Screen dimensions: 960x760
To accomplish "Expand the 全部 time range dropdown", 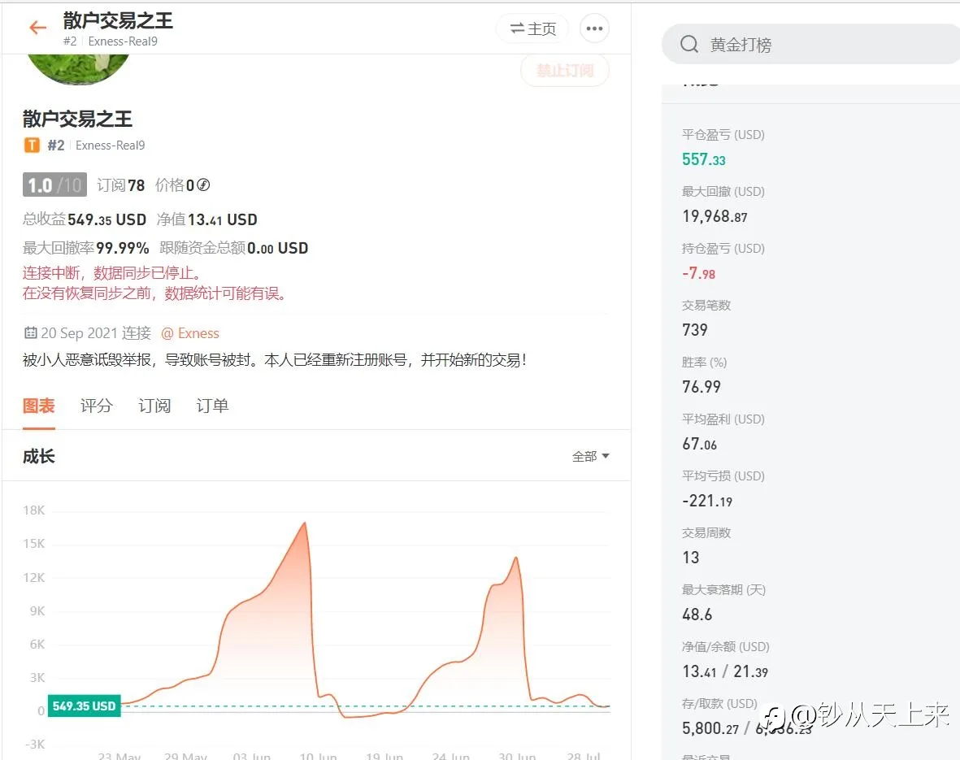I will [x=590, y=456].
